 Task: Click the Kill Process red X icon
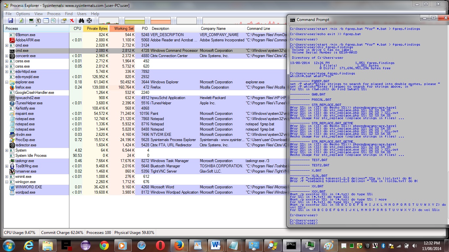coord(72,21)
